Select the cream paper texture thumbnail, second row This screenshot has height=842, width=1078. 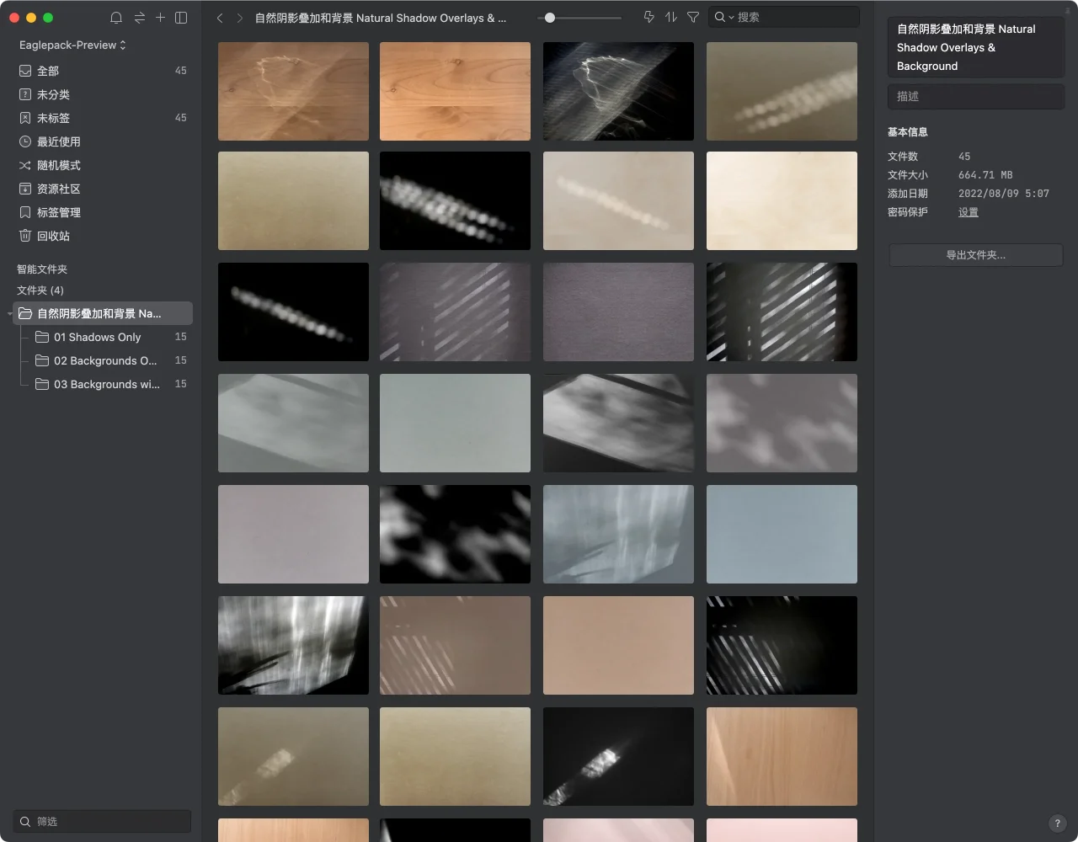point(782,200)
